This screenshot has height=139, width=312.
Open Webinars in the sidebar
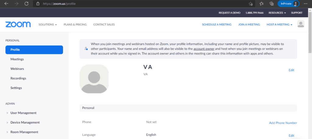[x=17, y=69]
